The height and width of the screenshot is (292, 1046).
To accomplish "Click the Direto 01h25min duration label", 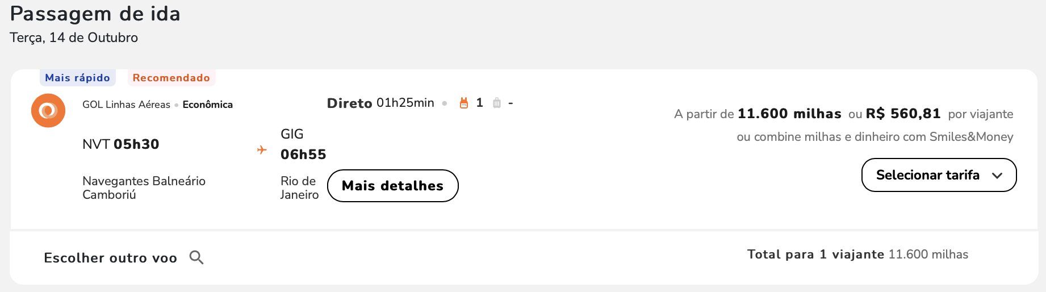I will [380, 103].
